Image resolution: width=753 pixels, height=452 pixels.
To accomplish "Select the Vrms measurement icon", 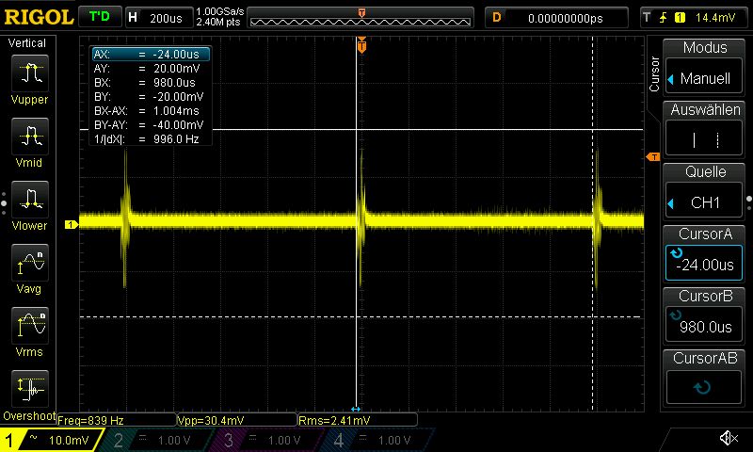I will [30, 326].
